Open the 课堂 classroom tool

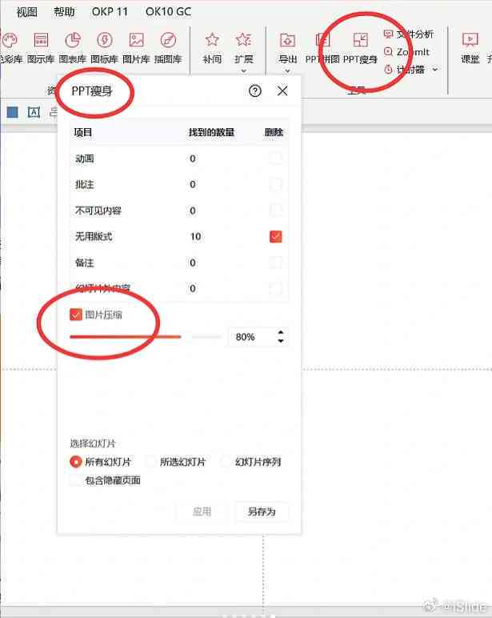(x=470, y=48)
